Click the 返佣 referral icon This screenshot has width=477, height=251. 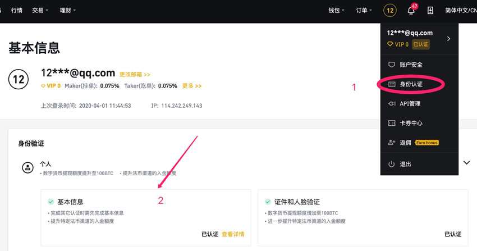click(x=392, y=143)
